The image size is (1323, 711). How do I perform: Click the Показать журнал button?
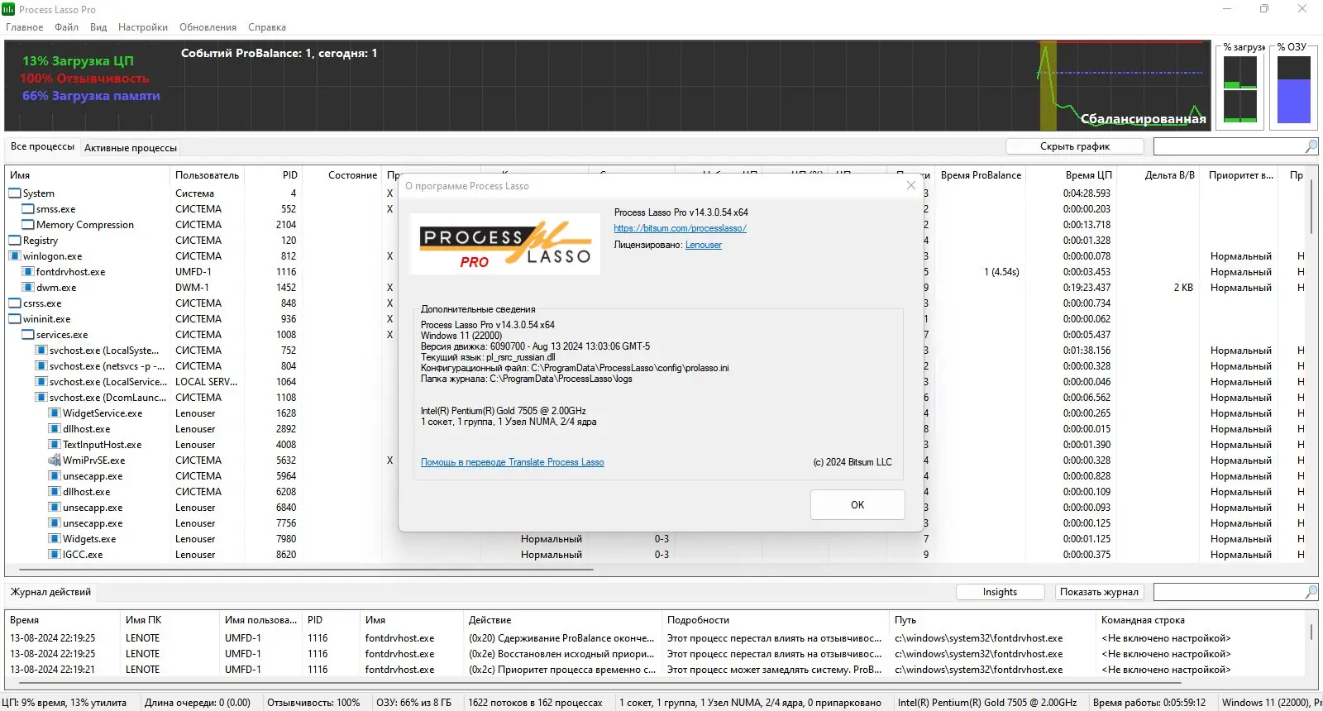(x=1100, y=592)
